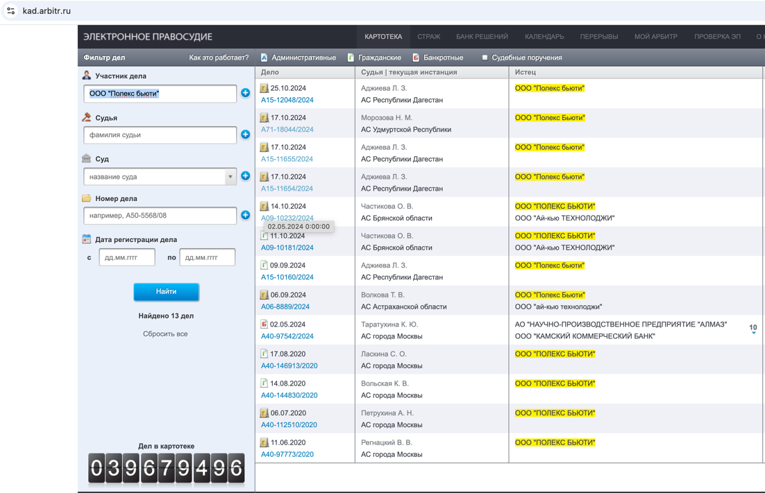Add another court with plus icon
This screenshot has width=765, height=493.
246,175
